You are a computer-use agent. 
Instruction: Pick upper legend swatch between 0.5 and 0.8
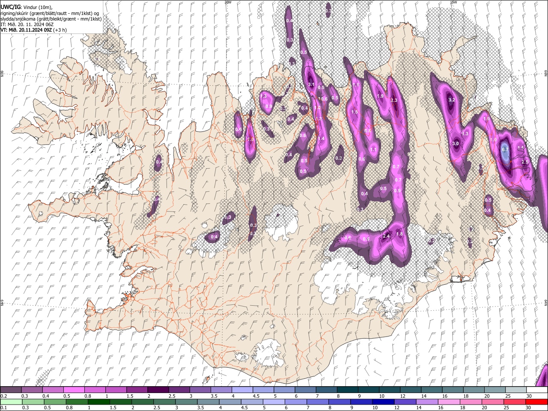[x=74, y=390]
